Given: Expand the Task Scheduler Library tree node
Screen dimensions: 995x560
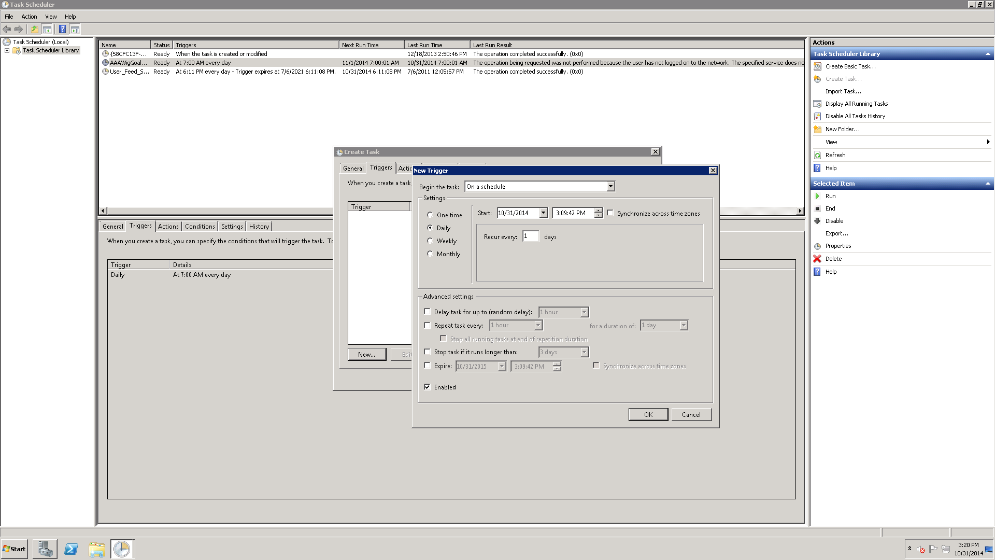Looking at the screenshot, I should 7,50.
